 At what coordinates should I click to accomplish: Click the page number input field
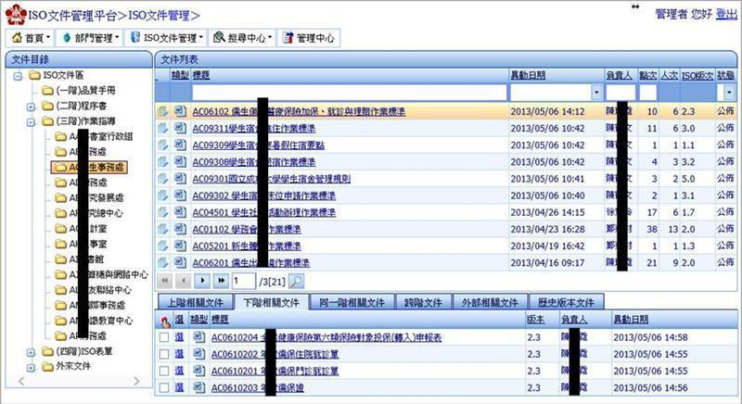coord(243,281)
